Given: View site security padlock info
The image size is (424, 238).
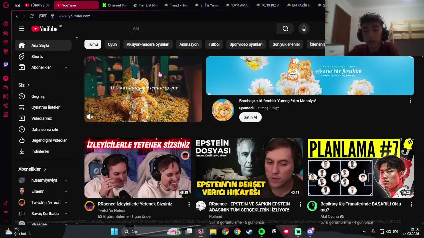Looking at the screenshot, I should (x=52, y=16).
